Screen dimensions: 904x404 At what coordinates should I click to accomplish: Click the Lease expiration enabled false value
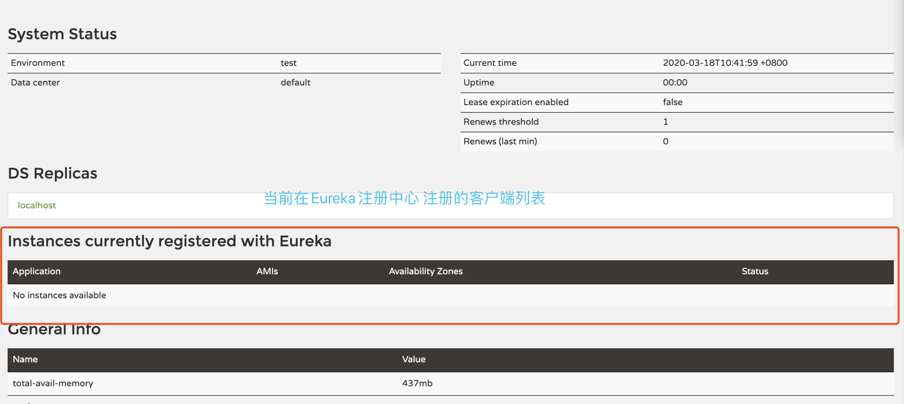coord(672,102)
